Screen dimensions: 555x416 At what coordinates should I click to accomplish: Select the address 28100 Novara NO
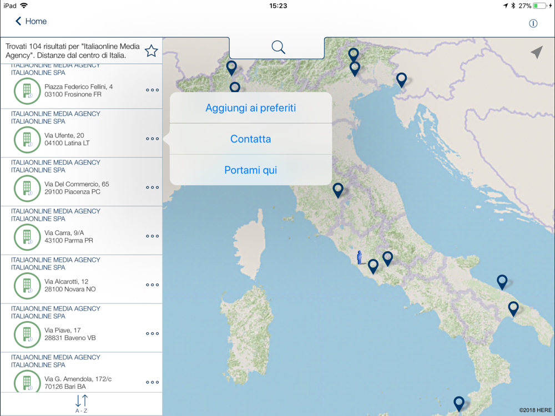click(70, 290)
